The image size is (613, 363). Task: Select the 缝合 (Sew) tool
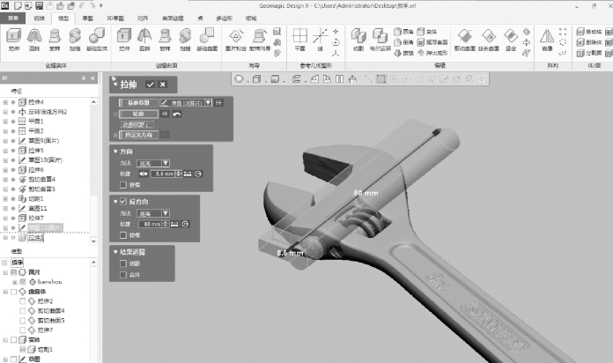pyautogui.click(x=511, y=40)
